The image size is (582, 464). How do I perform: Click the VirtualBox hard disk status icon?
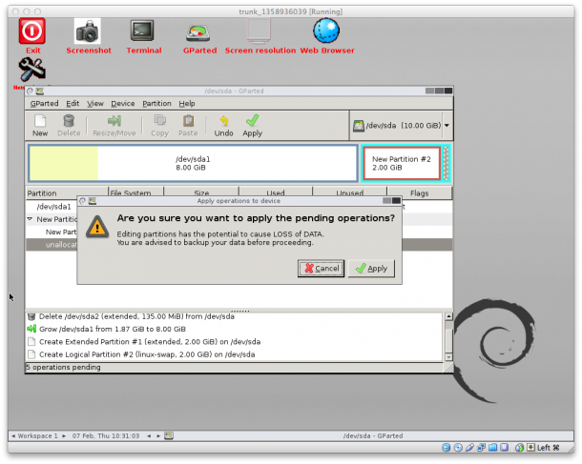pyautogui.click(x=446, y=448)
